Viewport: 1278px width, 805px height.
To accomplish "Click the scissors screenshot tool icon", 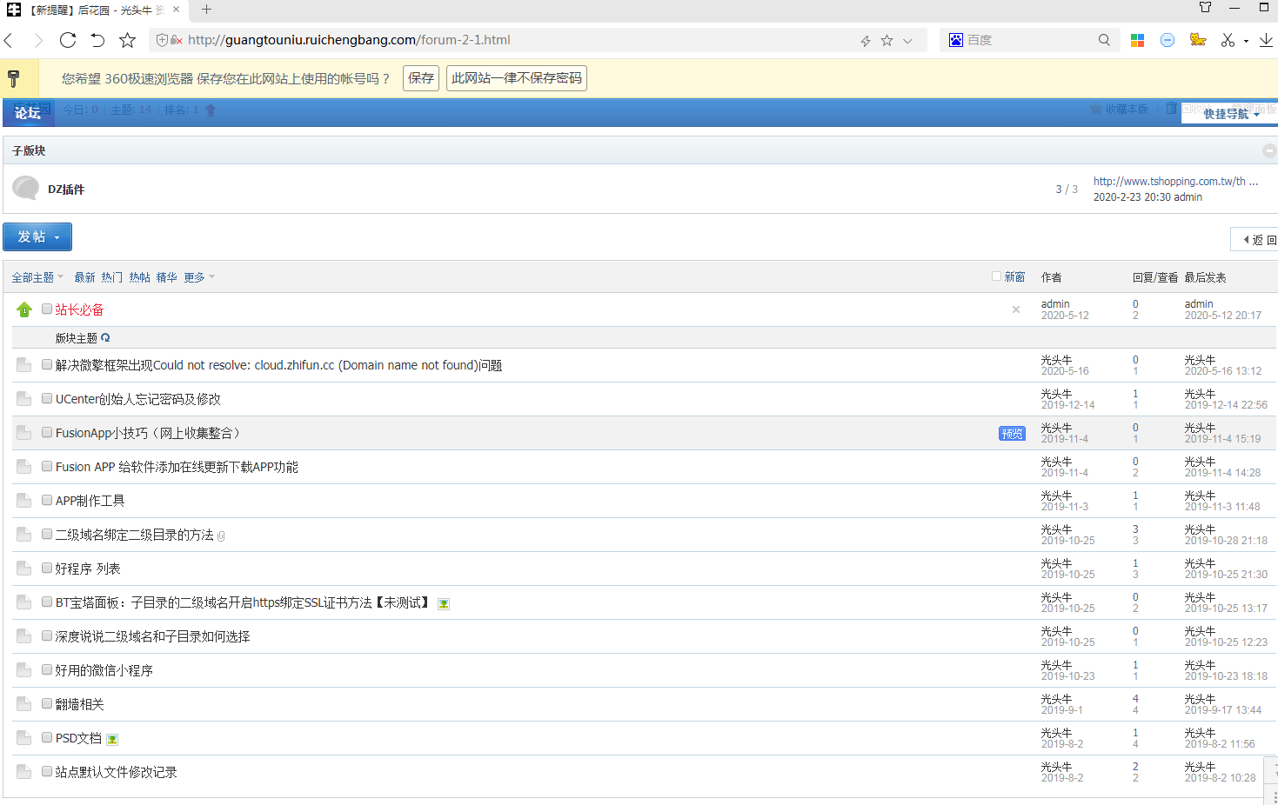I will [1228, 40].
